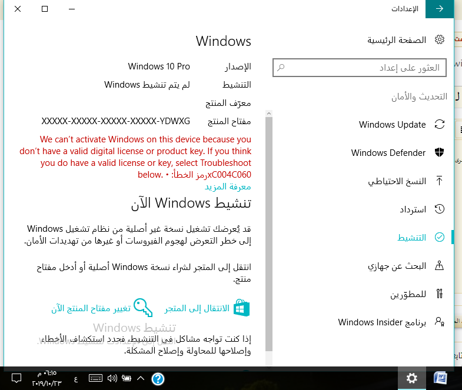Open the Settings home page gear icon
The height and width of the screenshot is (390, 462).
439,39
